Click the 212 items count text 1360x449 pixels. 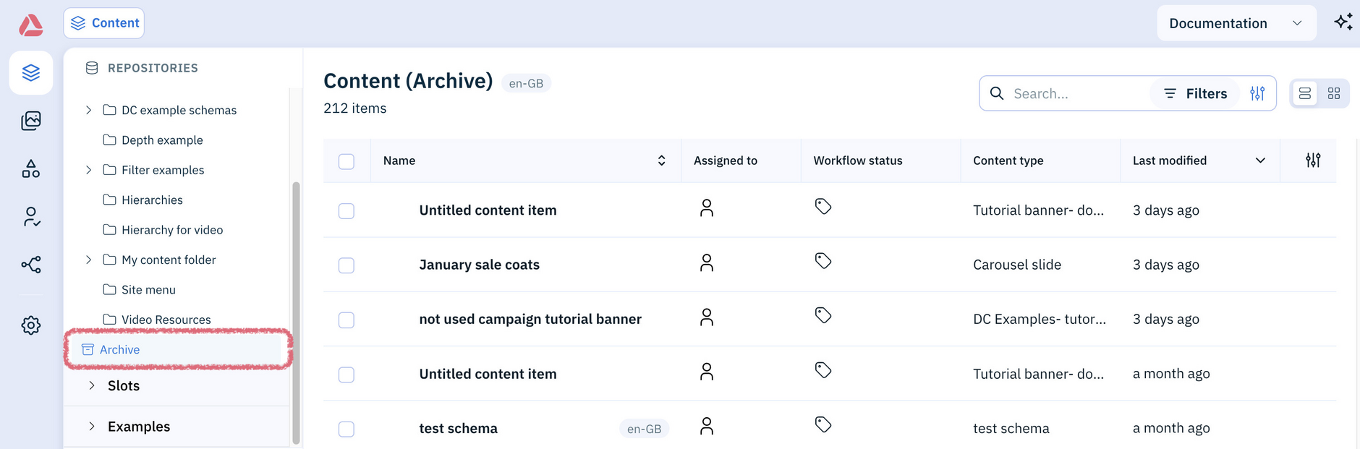click(x=354, y=108)
